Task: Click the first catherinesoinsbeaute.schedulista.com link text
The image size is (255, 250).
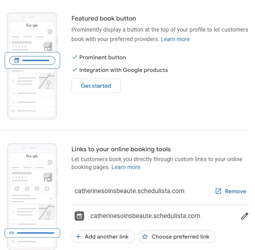Action: 129,191
